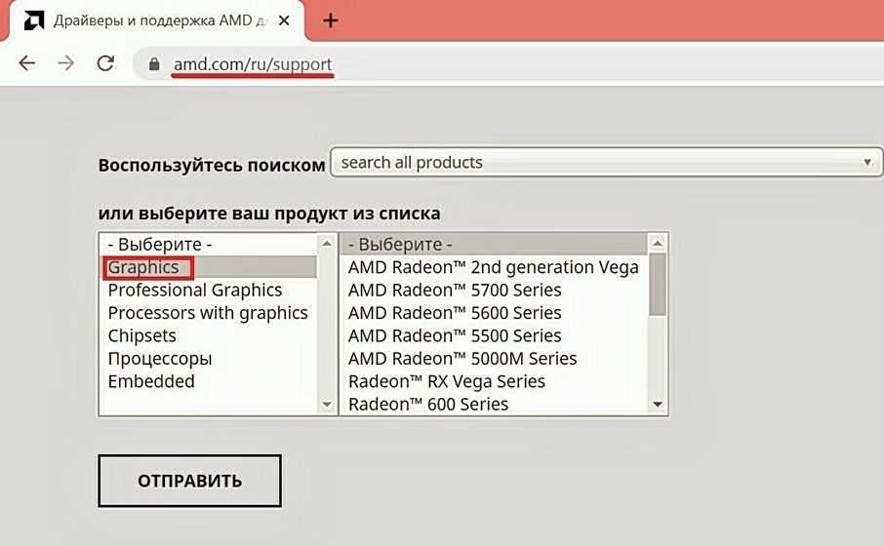Click the AMD favicon on the tab

[x=33, y=20]
